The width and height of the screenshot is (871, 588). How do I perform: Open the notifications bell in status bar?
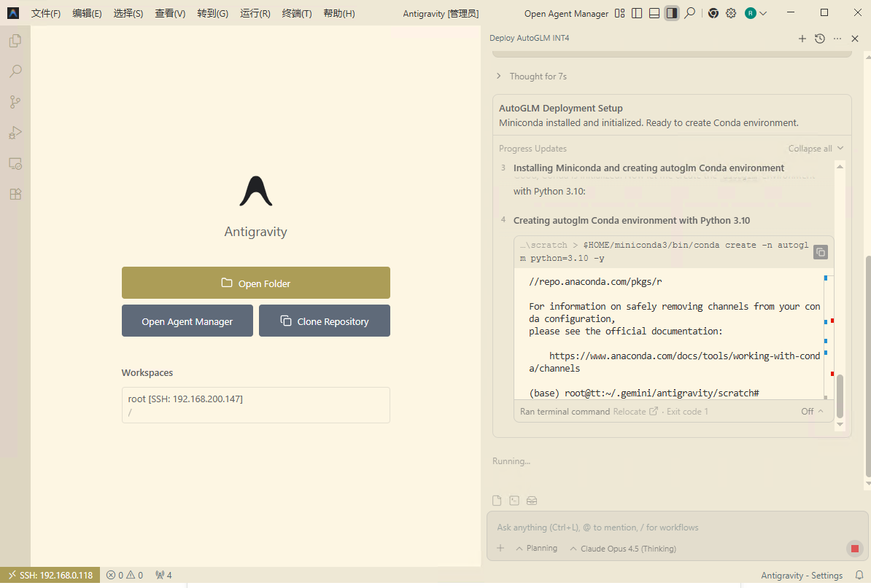click(859, 575)
